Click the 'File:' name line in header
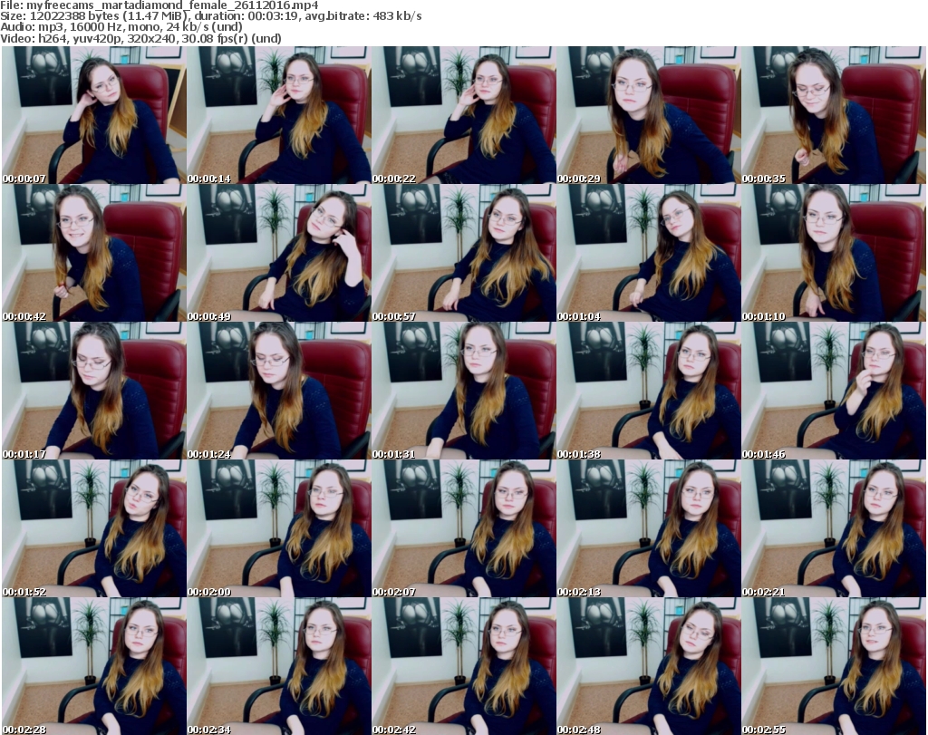 click(x=159, y=5)
